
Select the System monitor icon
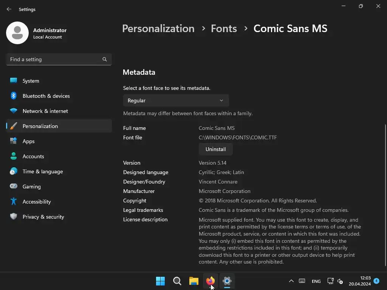[x=14, y=81]
